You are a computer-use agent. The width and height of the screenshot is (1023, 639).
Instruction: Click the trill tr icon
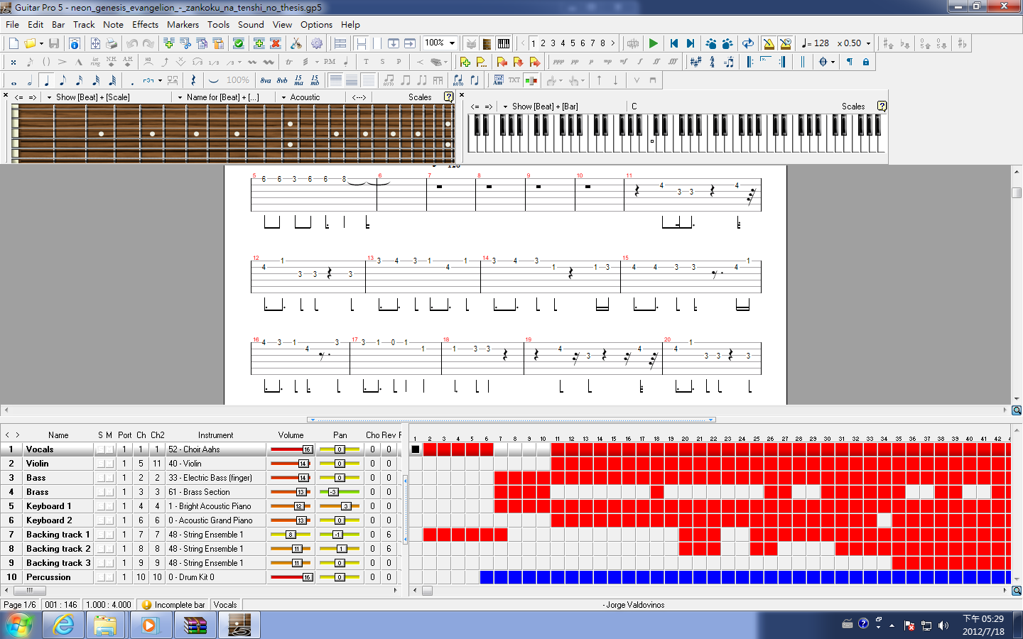pos(289,62)
